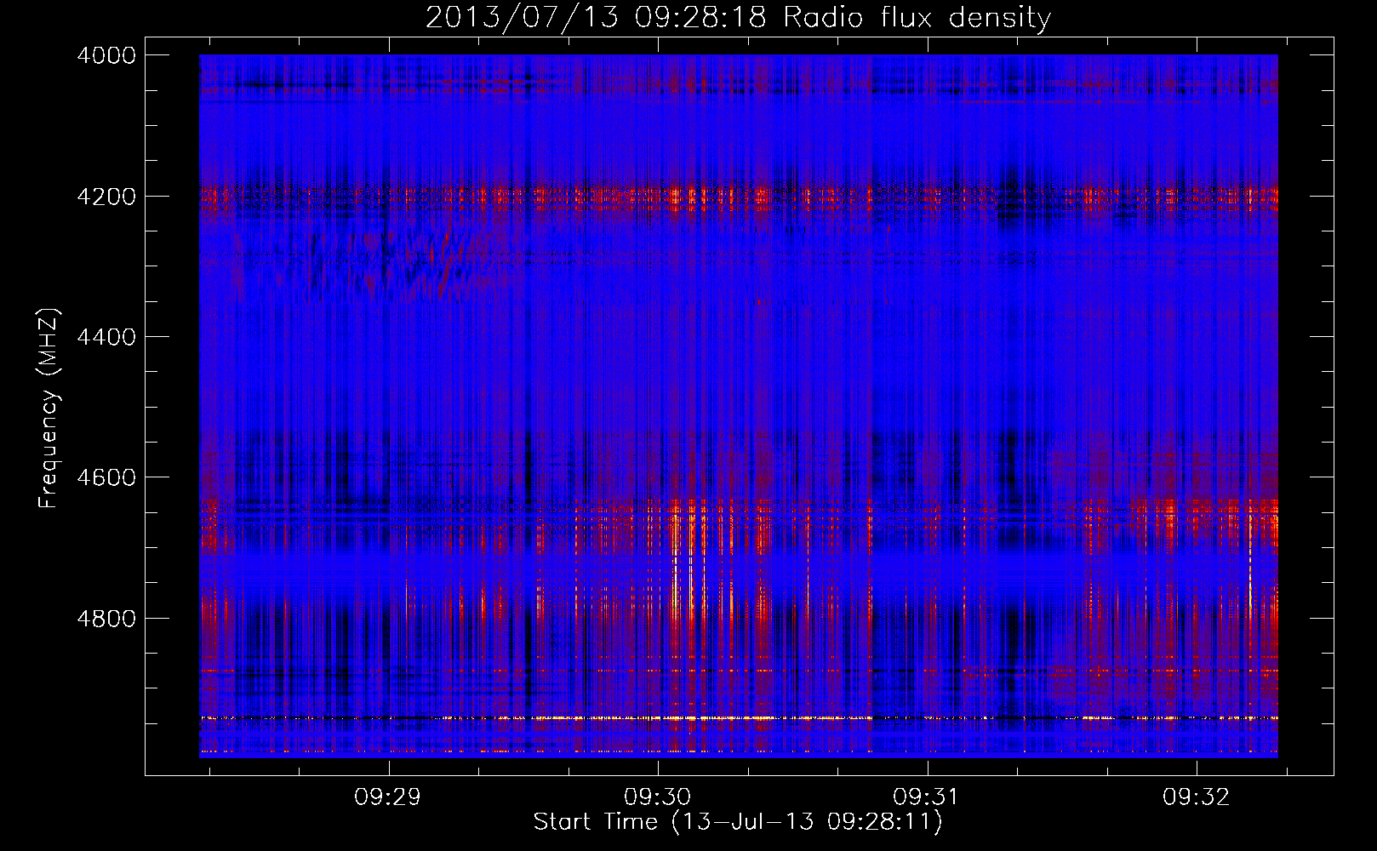Click the 09:29 time axis label

tap(389, 797)
